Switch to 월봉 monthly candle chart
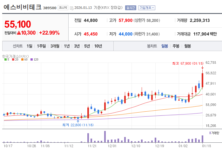The height and width of the screenshot is (150, 222). click(187, 46)
